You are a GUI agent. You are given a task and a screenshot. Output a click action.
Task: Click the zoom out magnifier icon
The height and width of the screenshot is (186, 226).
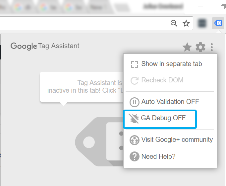174,23
